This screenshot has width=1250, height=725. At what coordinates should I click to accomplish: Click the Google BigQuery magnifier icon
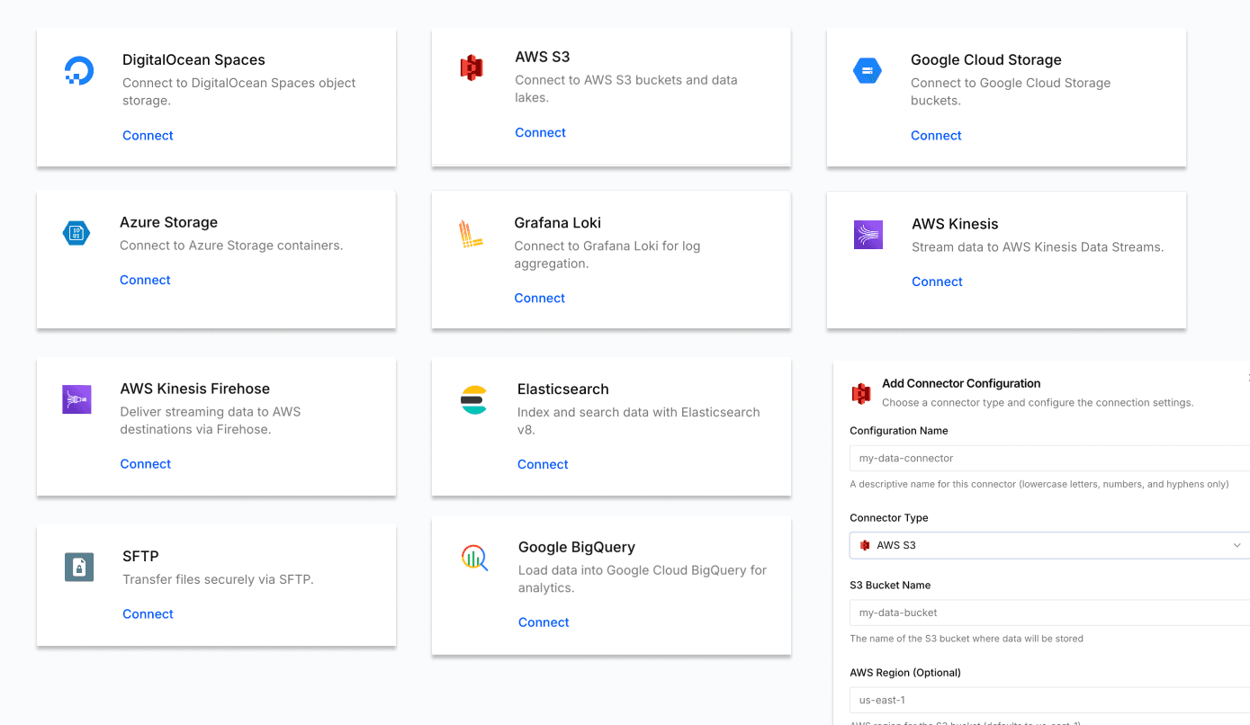474,558
